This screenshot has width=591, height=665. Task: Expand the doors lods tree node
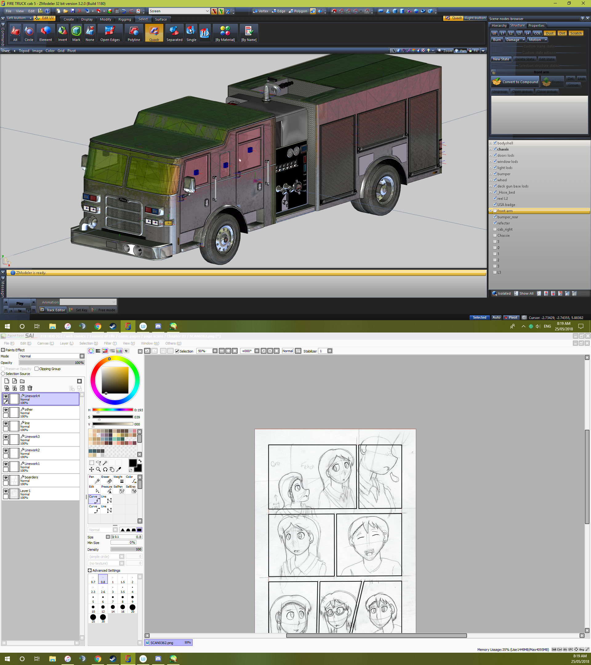[490, 155]
